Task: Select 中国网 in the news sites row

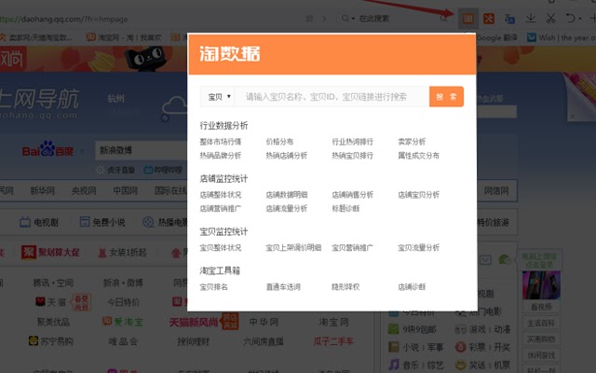Action: pos(126,190)
